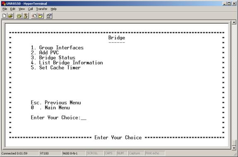Viewport: 238px width, 157px height.
Task: Click the HyperTerminal title bar app icon
Action: click(4, 3)
